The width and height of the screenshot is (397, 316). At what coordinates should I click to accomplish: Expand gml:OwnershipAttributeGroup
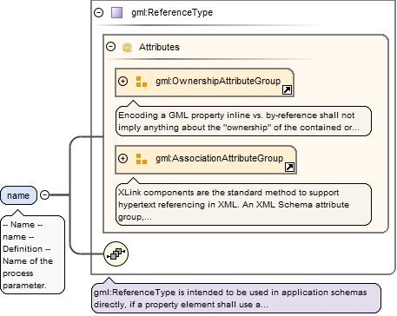[x=122, y=82]
